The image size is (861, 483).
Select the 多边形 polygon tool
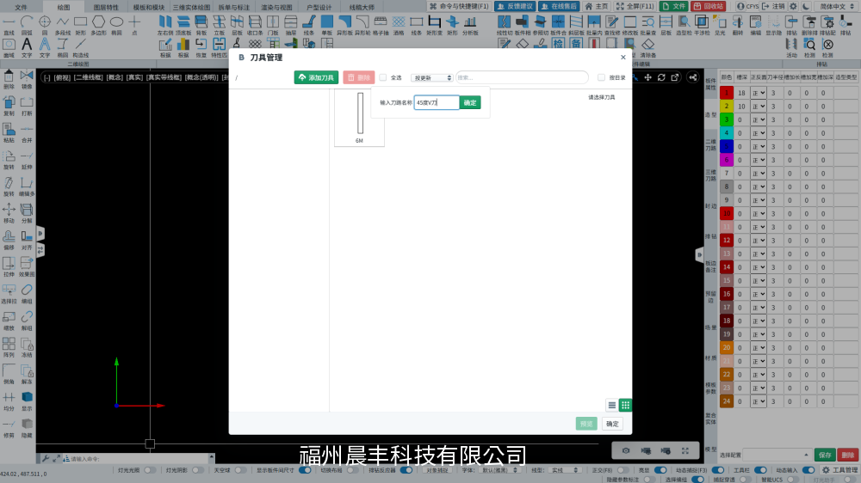click(x=98, y=25)
